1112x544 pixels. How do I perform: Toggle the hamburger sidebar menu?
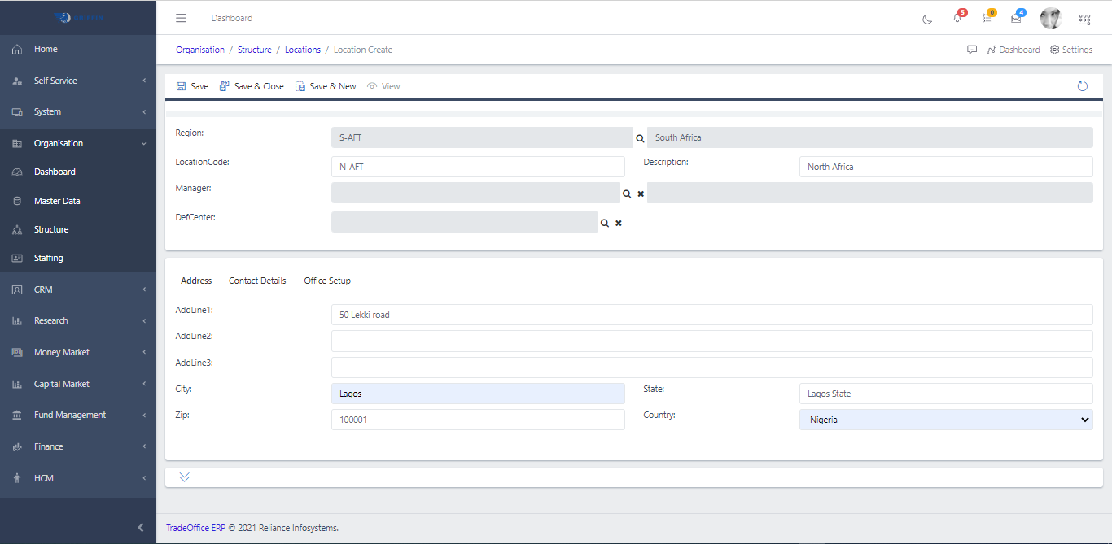coord(182,18)
